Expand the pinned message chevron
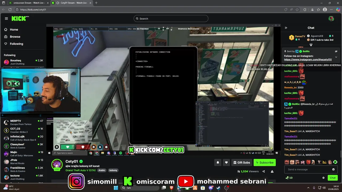 tap(336, 57)
